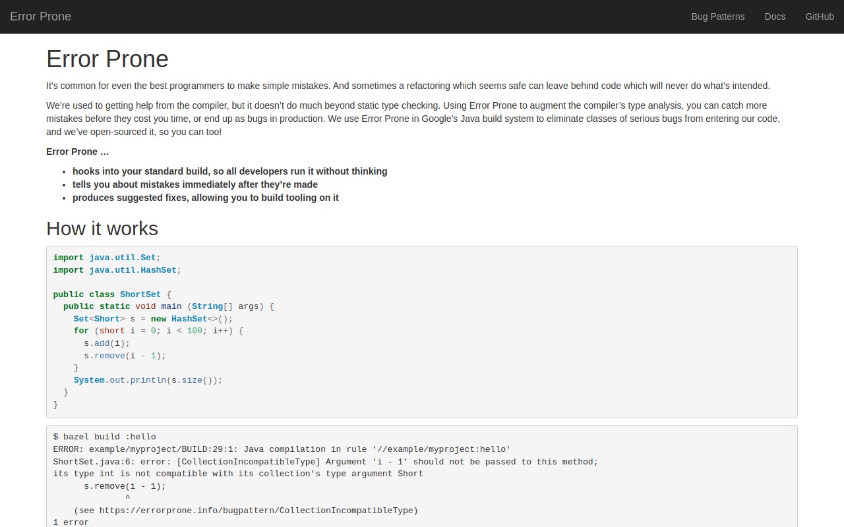The height and width of the screenshot is (527, 844).
Task: Click the s.add(i); code line
Action: [107, 343]
